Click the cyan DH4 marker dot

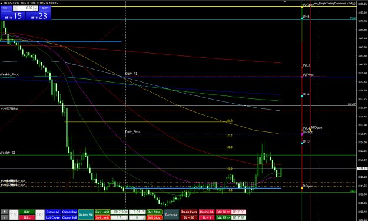302,96
